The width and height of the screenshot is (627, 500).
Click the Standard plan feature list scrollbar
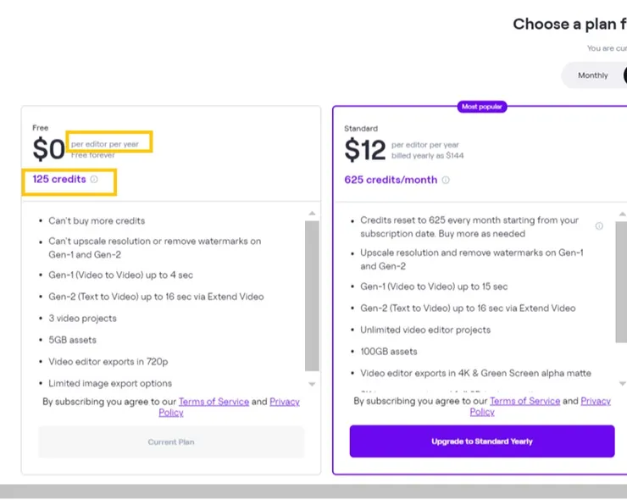623,280
